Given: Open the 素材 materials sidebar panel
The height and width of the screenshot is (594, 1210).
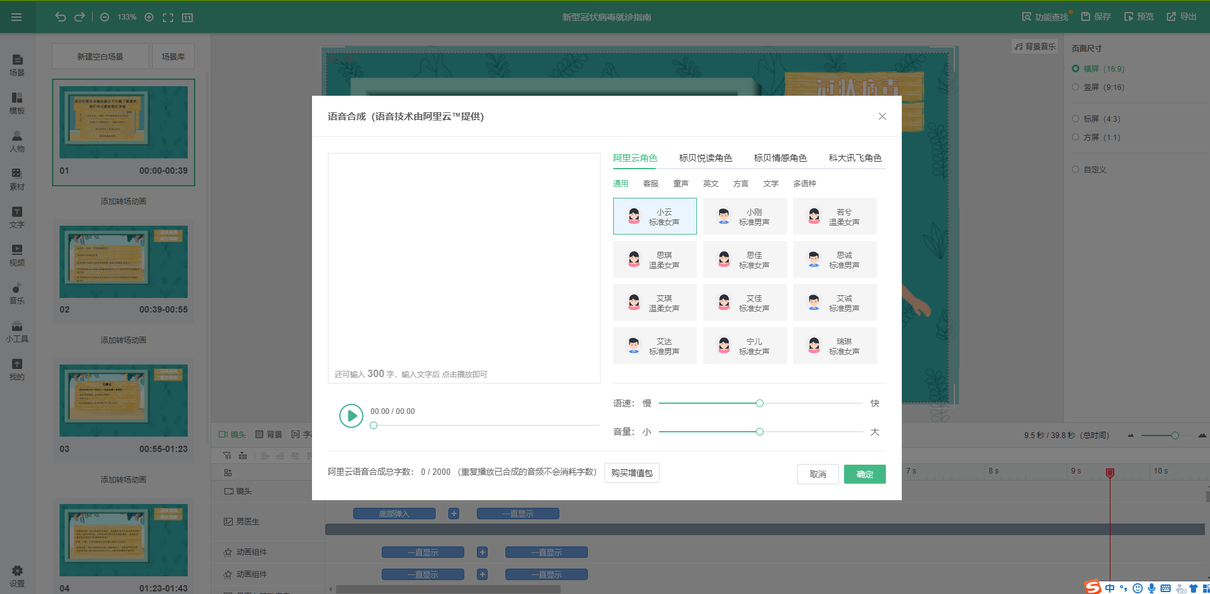Looking at the screenshot, I should pyautogui.click(x=17, y=179).
